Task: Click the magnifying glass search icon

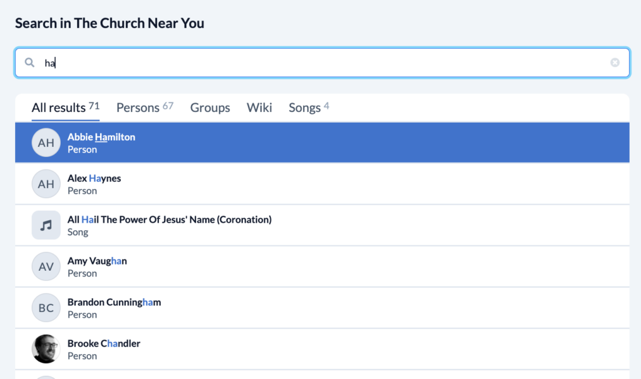Action: tap(29, 63)
